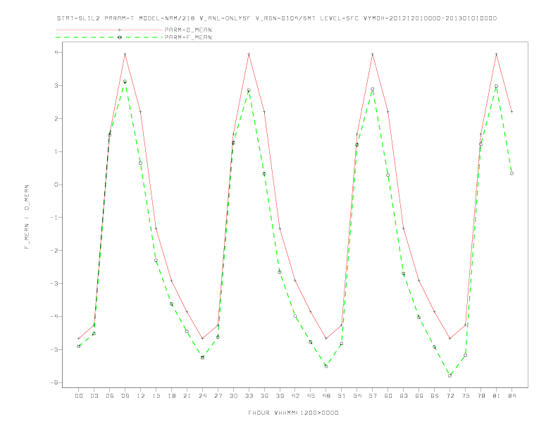This screenshot has height=431, width=558.
Task: Click the x-axis tick label 12
Action: (141, 396)
